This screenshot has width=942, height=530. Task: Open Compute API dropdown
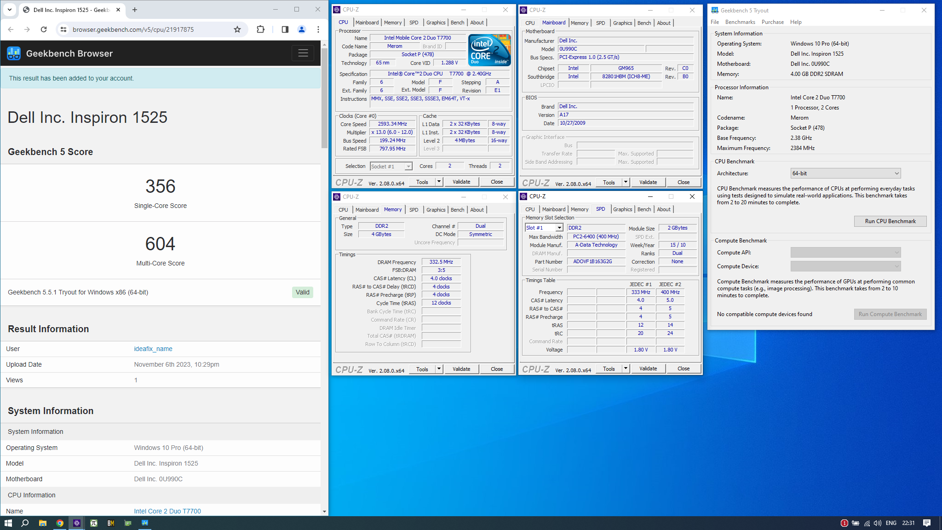pyautogui.click(x=845, y=253)
